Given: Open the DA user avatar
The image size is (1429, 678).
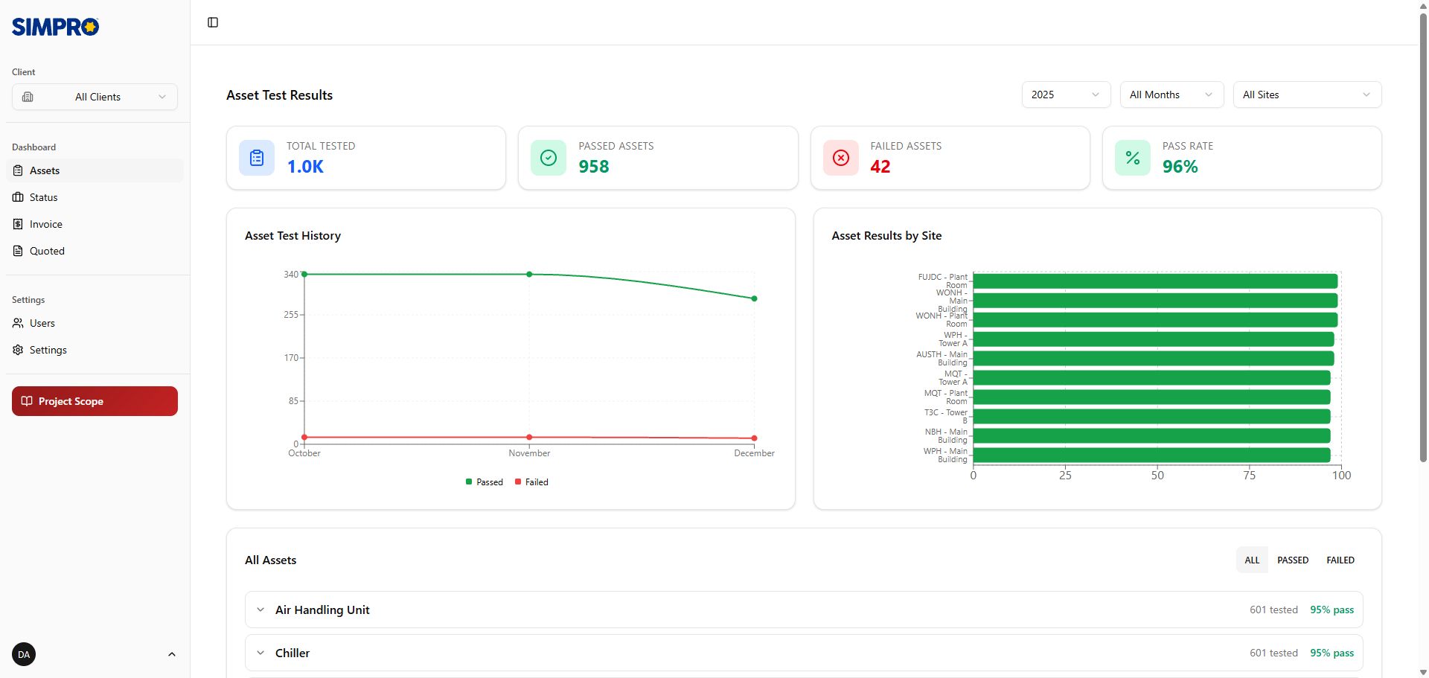Looking at the screenshot, I should tap(24, 654).
